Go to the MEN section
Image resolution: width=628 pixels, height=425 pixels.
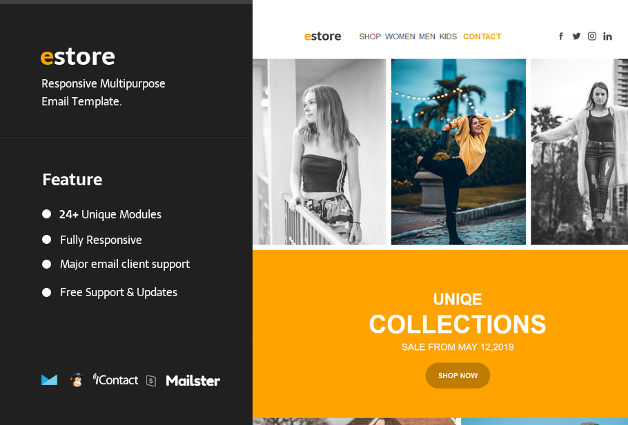pyautogui.click(x=427, y=37)
